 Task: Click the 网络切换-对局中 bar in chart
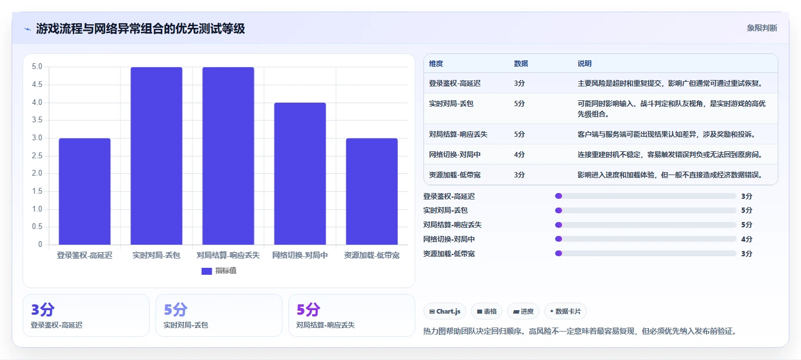(x=300, y=174)
